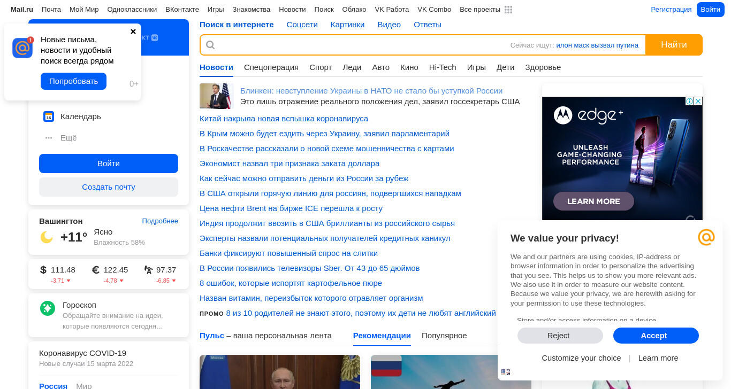Select Рекомендации feed tab

point(382,336)
